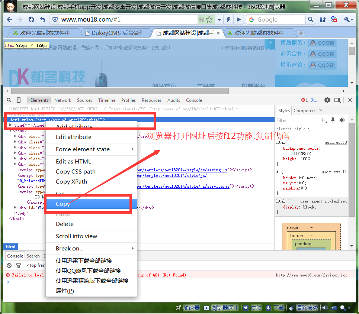359x314 pixels.
Task: Bookmark the page with the star icon
Action: (209, 20)
